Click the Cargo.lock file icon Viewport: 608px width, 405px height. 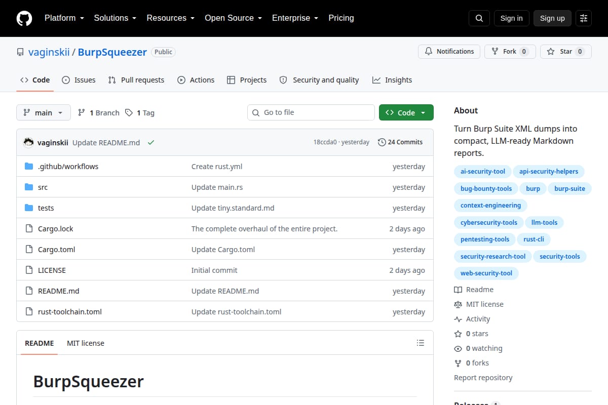point(29,229)
